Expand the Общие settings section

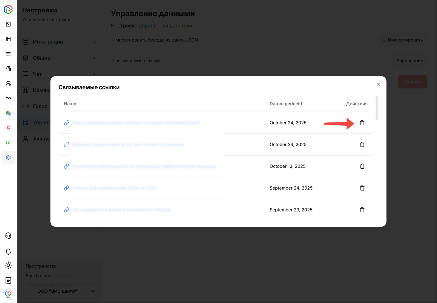pos(94,58)
